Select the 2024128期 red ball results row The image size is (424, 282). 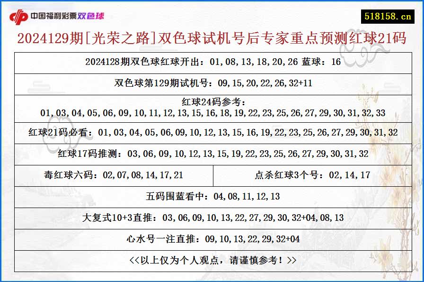click(212, 61)
